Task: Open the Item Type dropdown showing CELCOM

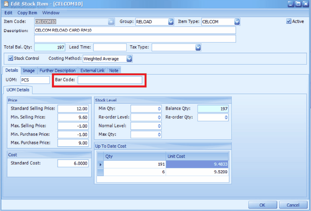Action: tap(237, 22)
